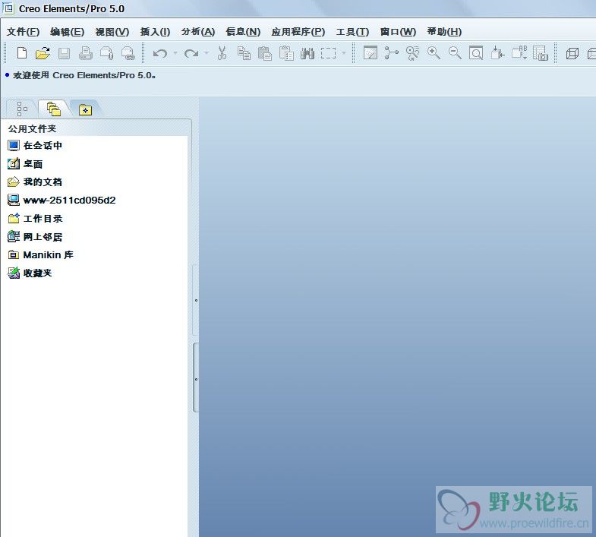
Task: Open the 信息(N) menu
Action: [x=243, y=32]
